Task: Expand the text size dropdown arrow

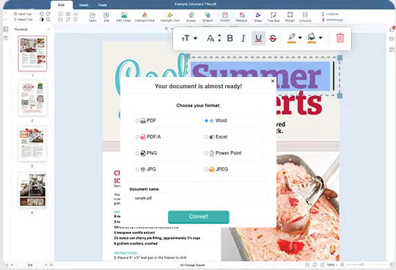Action: tap(196, 38)
